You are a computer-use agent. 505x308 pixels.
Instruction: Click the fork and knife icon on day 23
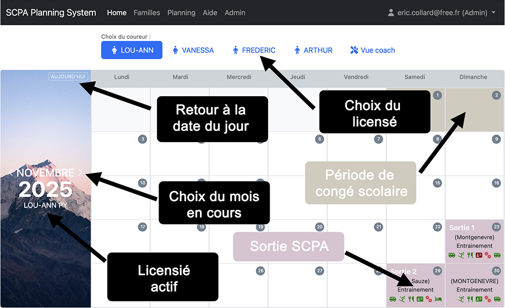coord(470,255)
